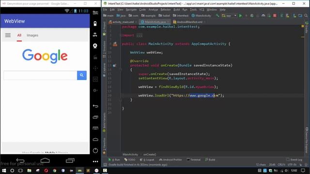Open Genymotion GPS widget icon

95,34
